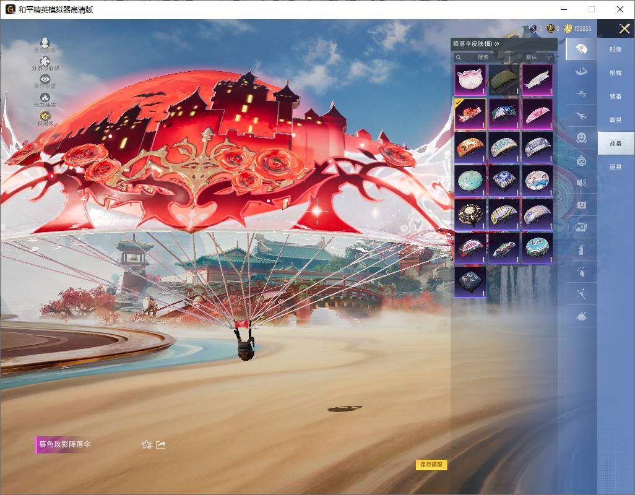Select the pink cat-shaped parachute thumbnail
This screenshot has height=495, width=635.
pos(470,80)
